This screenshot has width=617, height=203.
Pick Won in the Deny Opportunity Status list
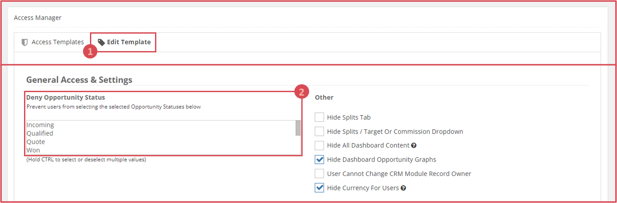(33, 150)
